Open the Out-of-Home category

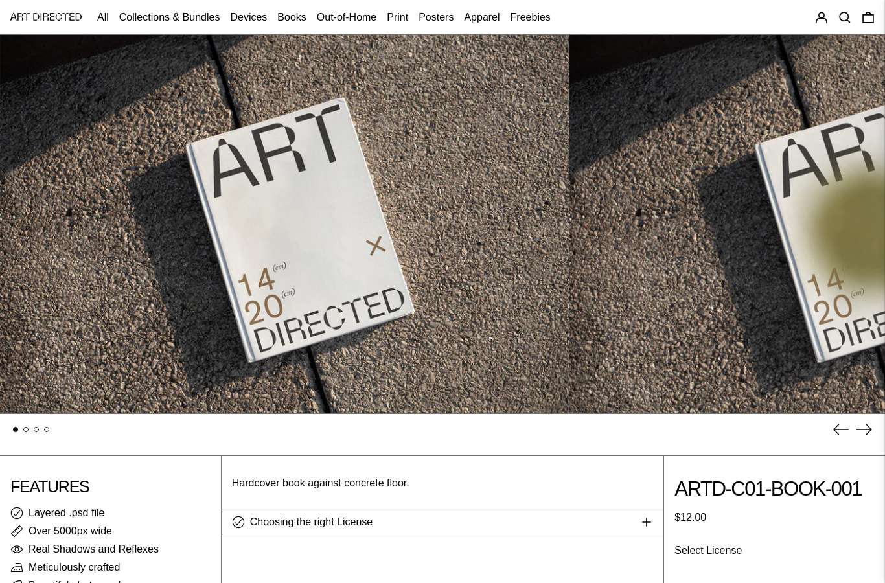(347, 17)
